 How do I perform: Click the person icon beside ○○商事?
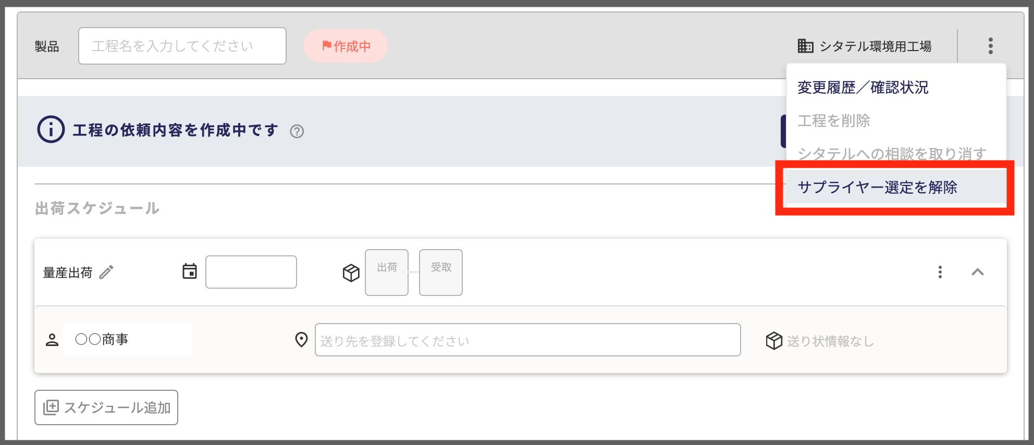[52, 340]
